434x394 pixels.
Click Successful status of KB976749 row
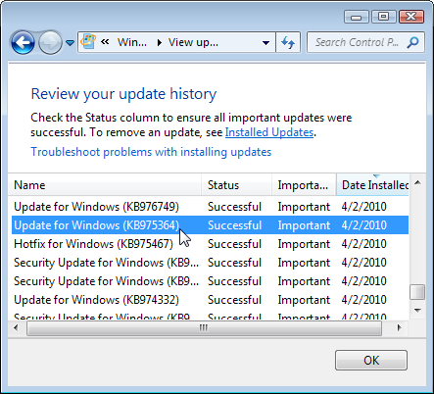(234, 207)
